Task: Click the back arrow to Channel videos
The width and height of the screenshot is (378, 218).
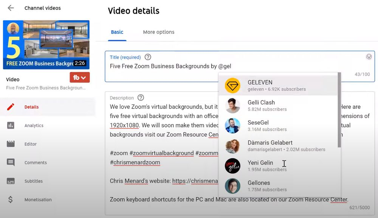Action: pos(11,8)
